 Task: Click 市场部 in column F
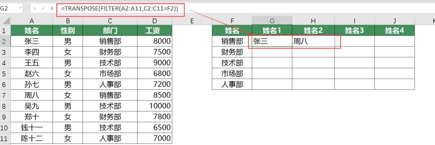232,74
